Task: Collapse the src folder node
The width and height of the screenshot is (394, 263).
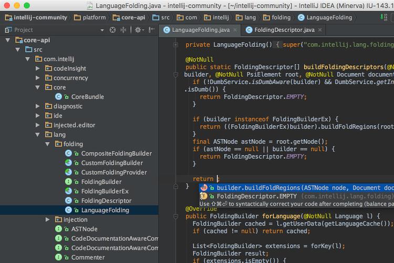Action: click(17, 49)
